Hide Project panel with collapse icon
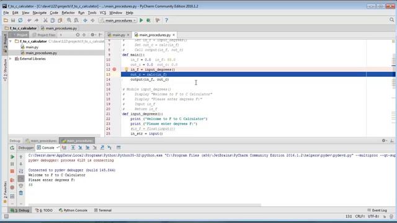The width and height of the screenshot is (397, 223). point(100,35)
